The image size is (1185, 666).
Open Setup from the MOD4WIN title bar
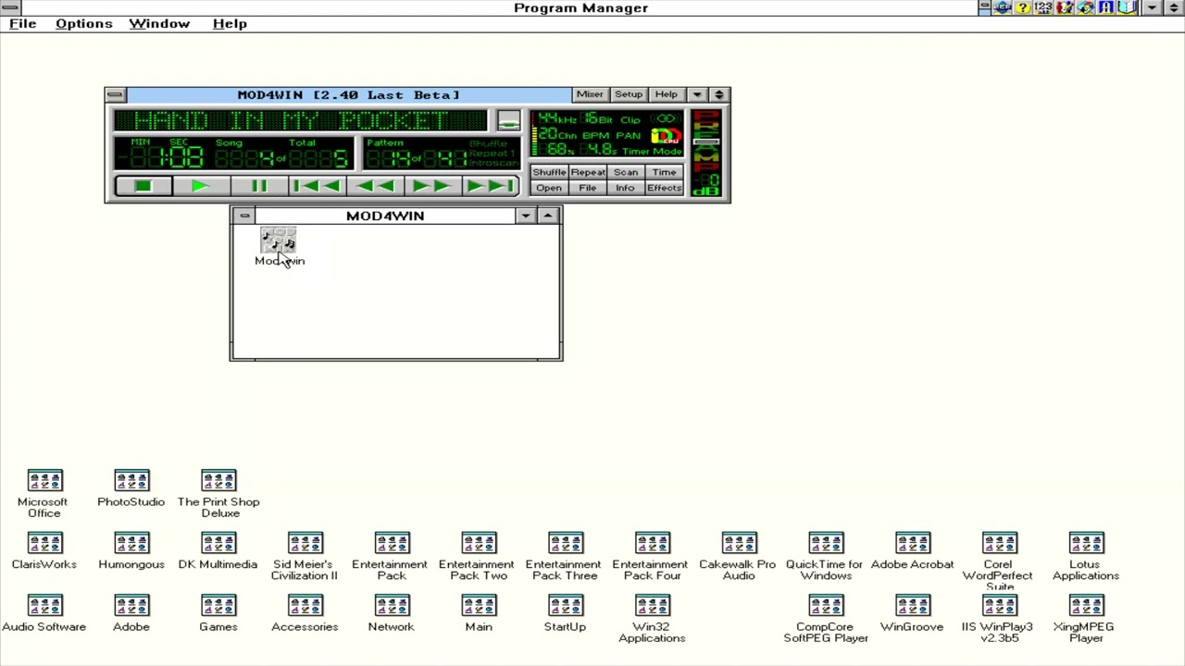click(x=628, y=94)
